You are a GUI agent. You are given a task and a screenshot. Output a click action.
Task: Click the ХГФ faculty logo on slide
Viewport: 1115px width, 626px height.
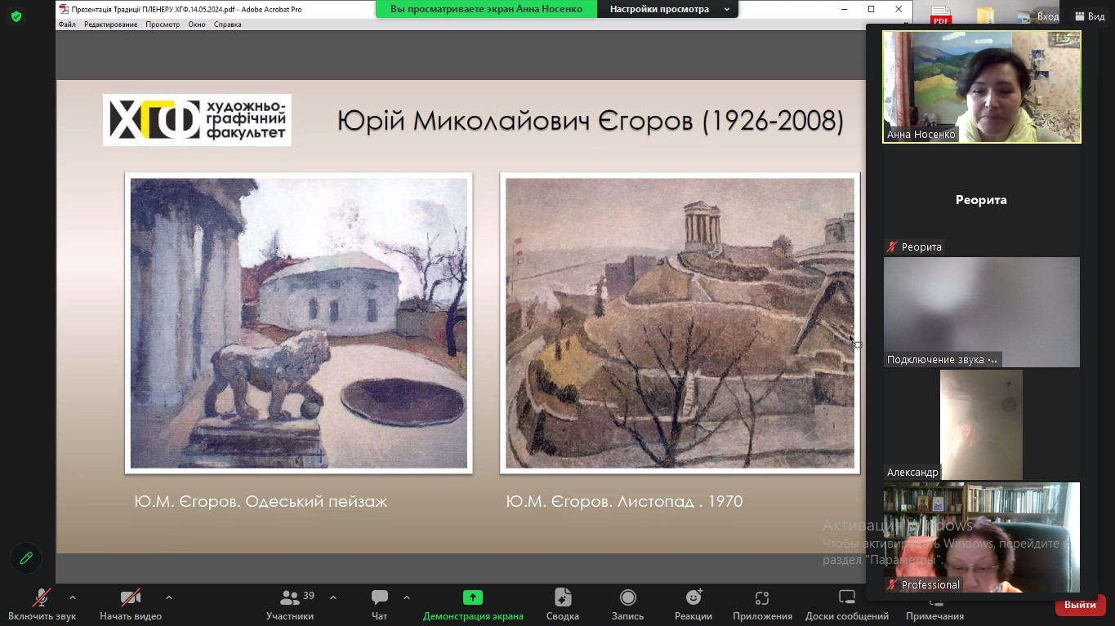coord(197,120)
